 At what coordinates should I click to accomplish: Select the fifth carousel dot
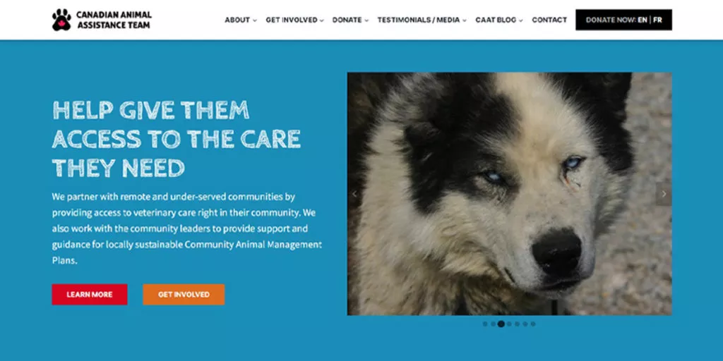click(517, 324)
